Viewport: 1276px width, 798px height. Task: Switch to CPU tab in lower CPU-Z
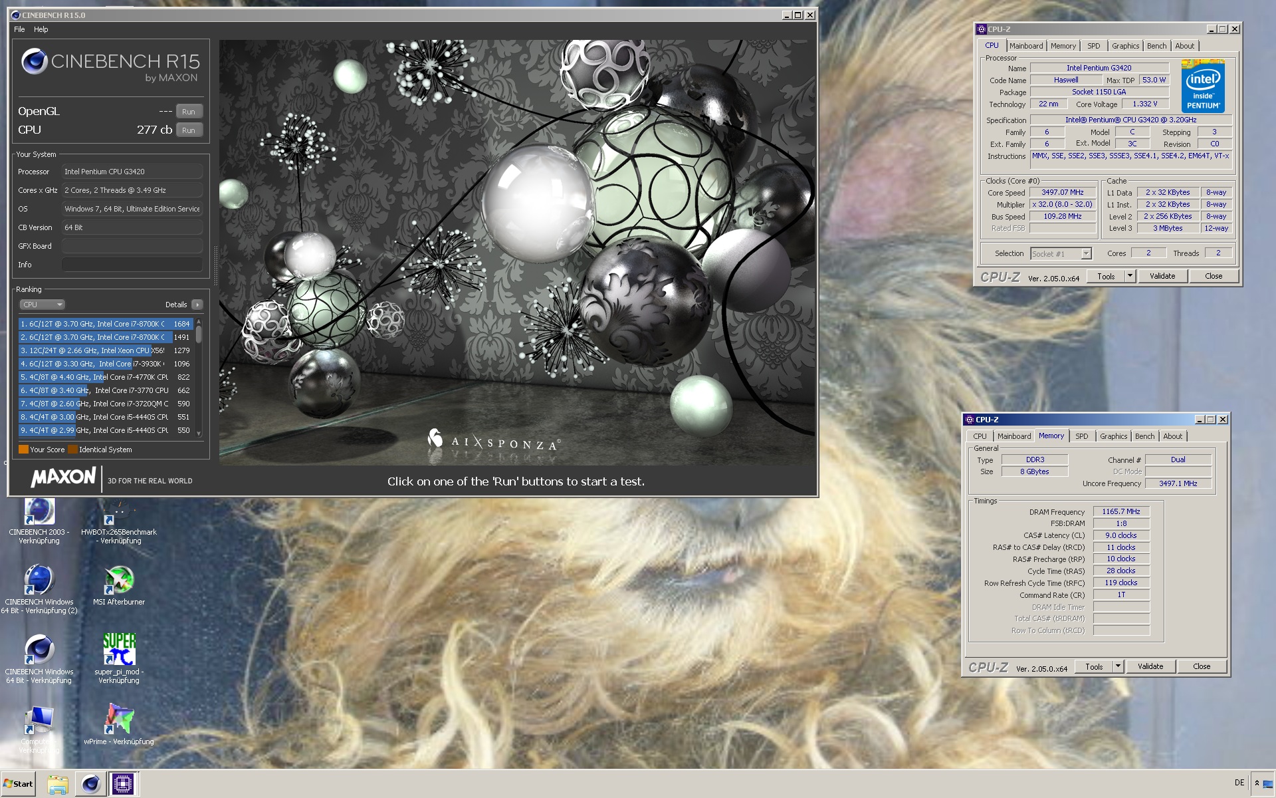tap(980, 436)
